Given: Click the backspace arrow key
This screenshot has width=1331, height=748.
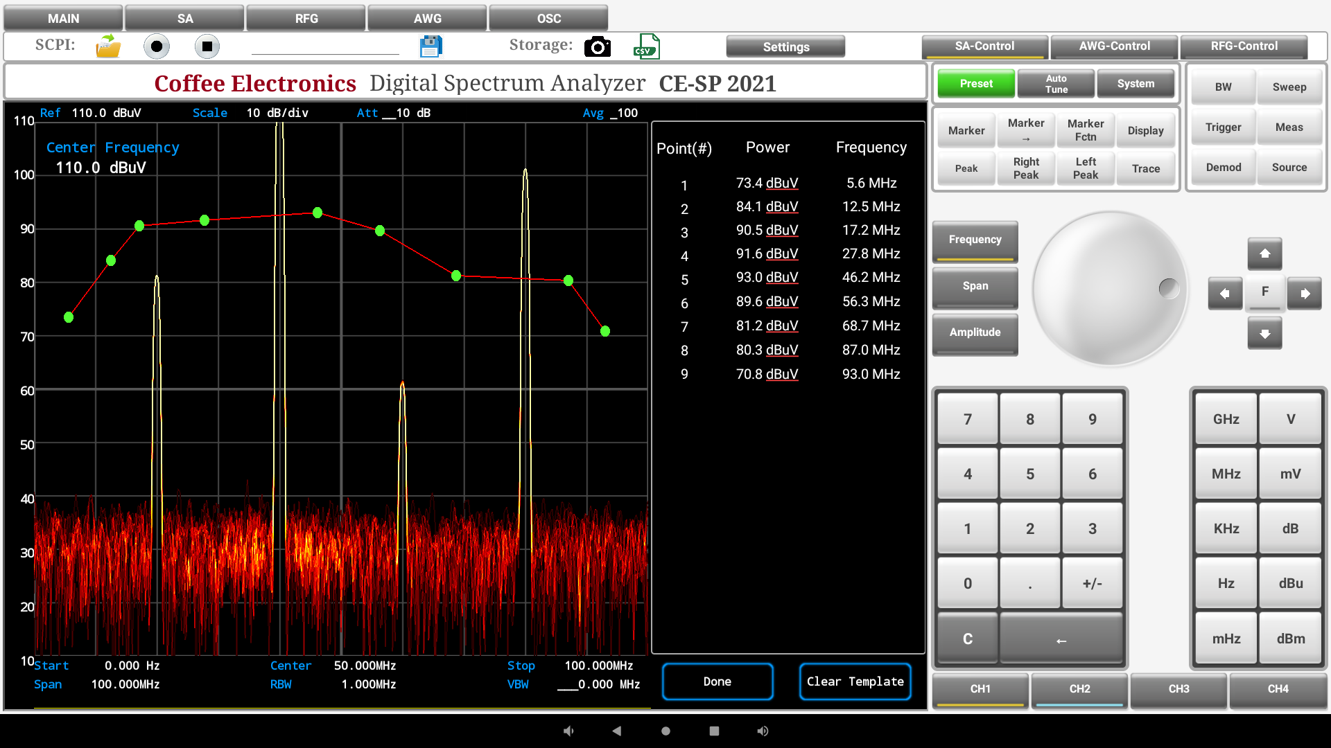Looking at the screenshot, I should click(x=1061, y=639).
